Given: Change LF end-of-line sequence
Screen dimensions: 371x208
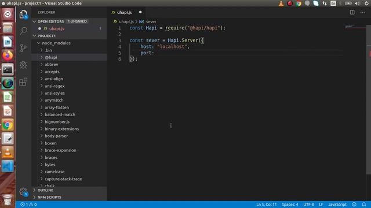Looking at the screenshot, I should pyautogui.click(x=321, y=205).
